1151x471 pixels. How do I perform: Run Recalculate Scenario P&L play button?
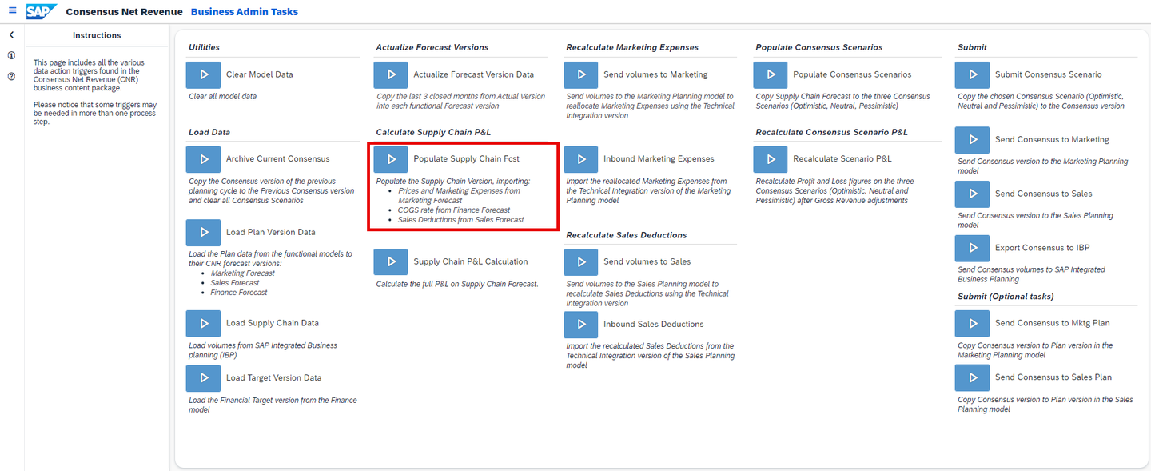tap(771, 159)
